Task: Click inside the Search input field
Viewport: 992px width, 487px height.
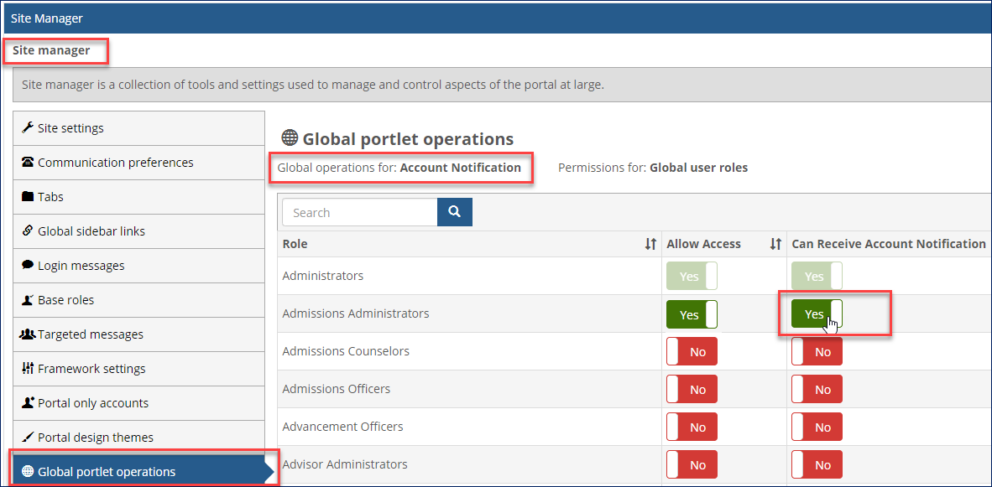Action: 359,211
